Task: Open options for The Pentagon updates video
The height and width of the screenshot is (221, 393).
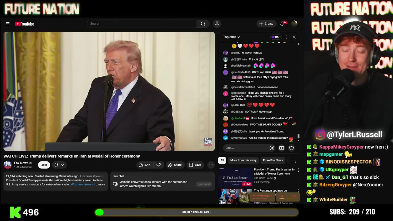Action: coord(298,191)
